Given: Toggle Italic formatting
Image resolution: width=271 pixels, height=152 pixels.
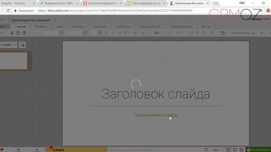Looking at the screenshot, I should tap(113, 33).
